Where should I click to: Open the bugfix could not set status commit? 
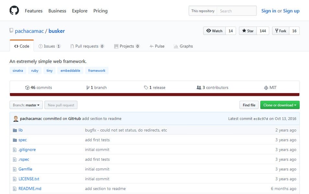pos(126,130)
